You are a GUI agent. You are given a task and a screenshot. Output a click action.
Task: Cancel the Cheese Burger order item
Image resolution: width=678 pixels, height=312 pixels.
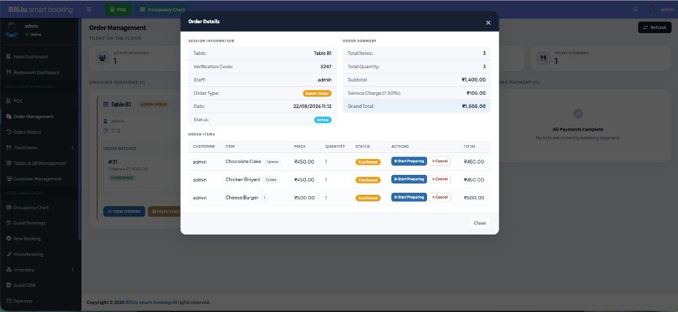tap(440, 197)
